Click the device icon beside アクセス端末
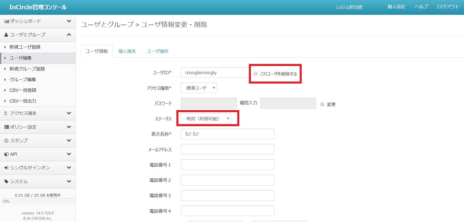This screenshot has width=464, height=222. click(x=6, y=113)
